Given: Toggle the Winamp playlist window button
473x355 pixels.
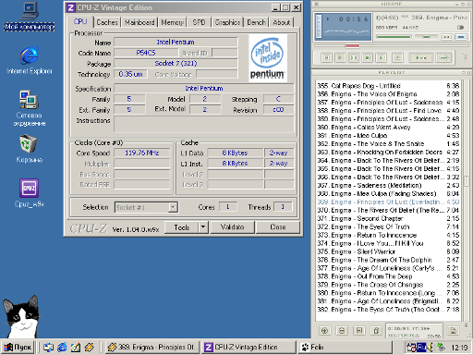Looking at the screenshot, I should 461,37.
